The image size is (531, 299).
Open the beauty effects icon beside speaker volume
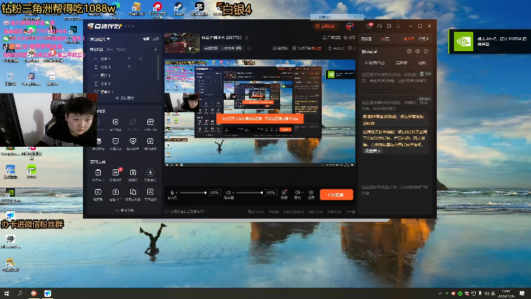(x=284, y=193)
